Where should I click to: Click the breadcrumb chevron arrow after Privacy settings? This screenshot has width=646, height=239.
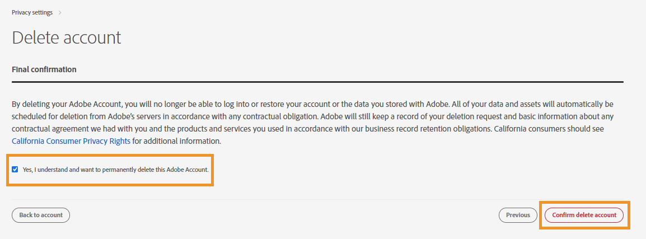pyautogui.click(x=60, y=12)
